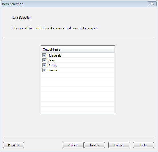This screenshot has width=158, height=152.
Task: Click the description about items to convert
Action: coord(55,28)
